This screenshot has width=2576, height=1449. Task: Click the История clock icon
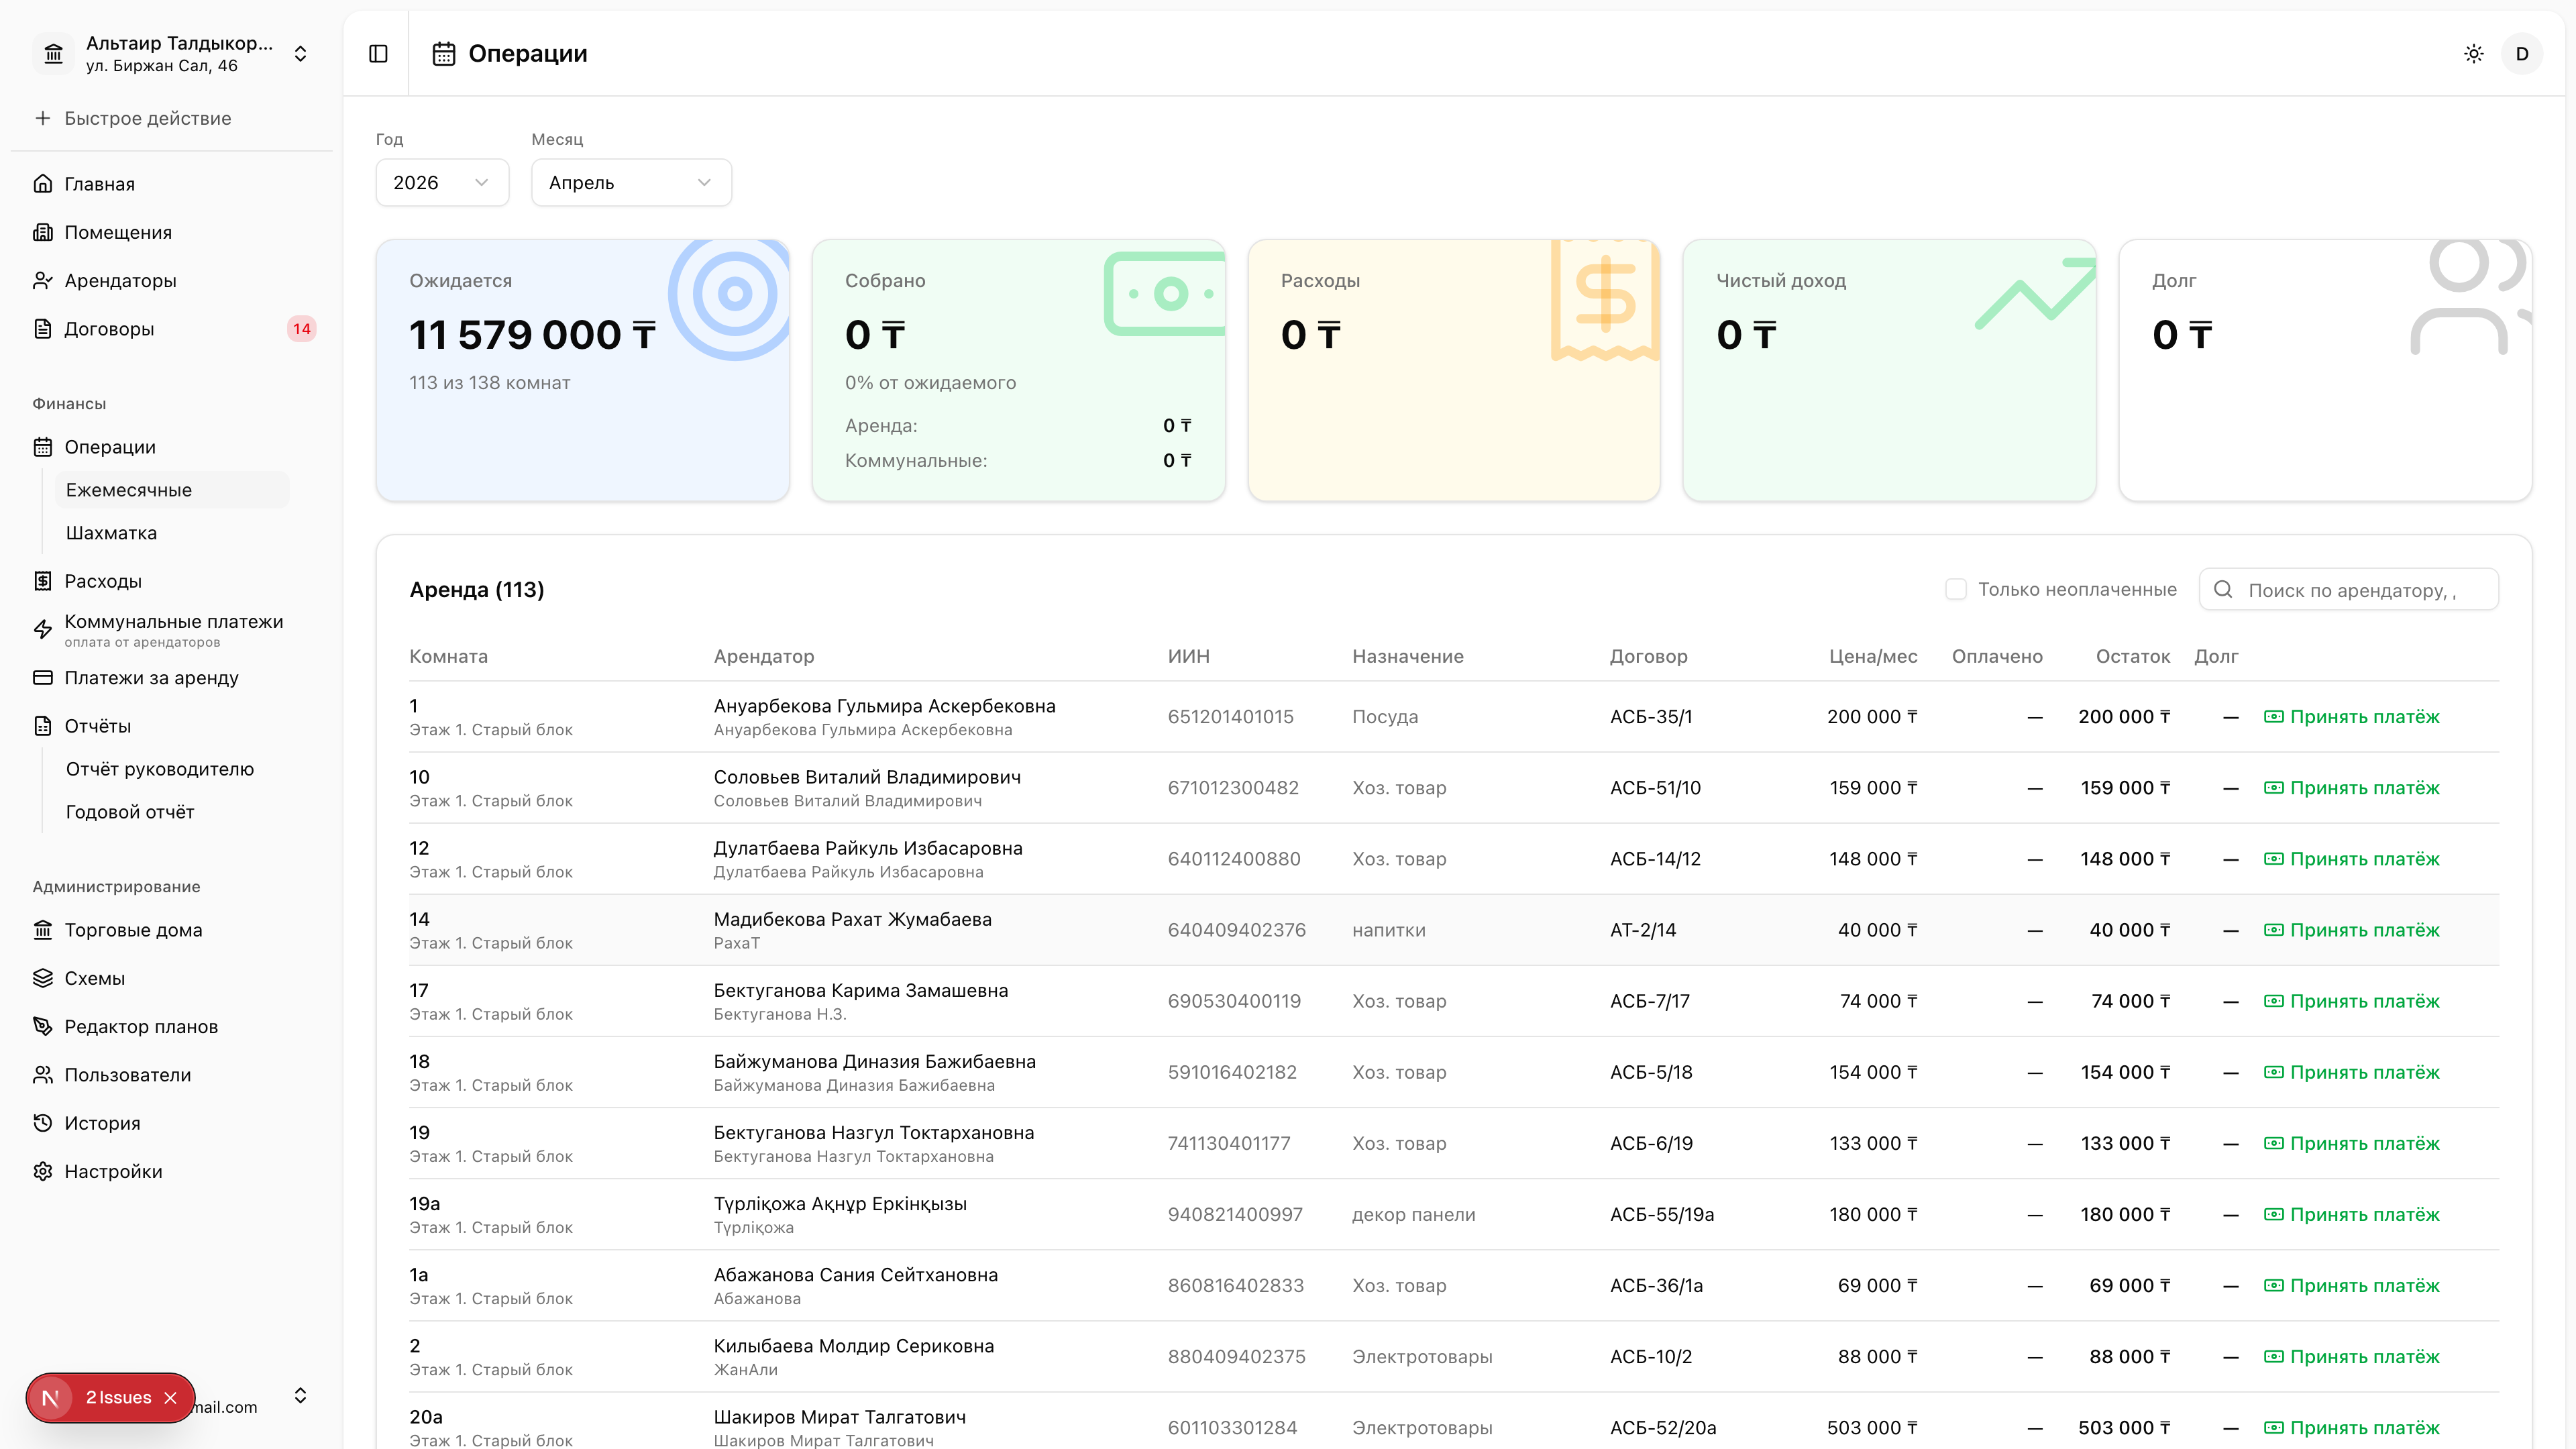pyautogui.click(x=43, y=1123)
